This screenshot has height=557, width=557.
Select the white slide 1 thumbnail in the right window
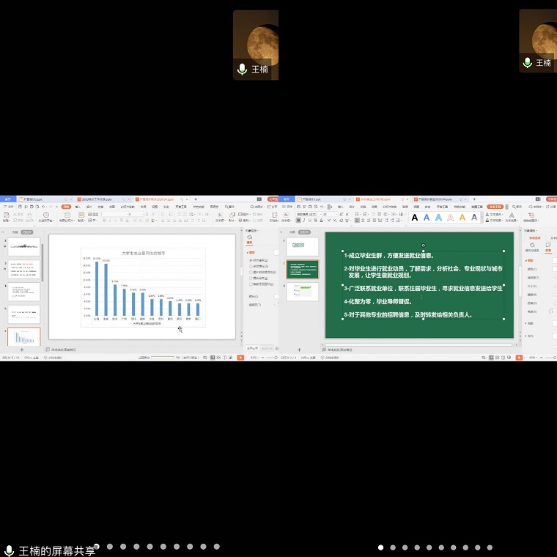click(x=300, y=247)
